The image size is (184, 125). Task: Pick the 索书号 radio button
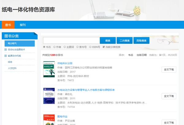pos(78,47)
